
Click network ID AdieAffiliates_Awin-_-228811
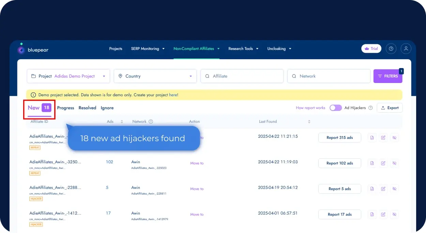coord(149,194)
